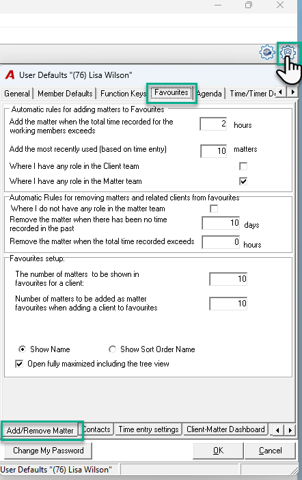Close the main window
Viewport: 302px width, 480px height.
[280, 5]
